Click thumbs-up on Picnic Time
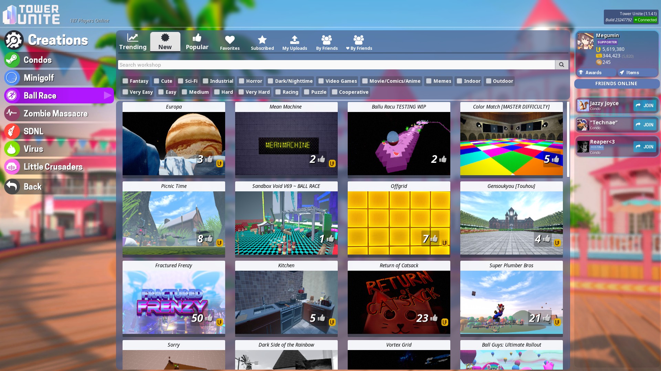Screen dimensions: 661x371 coord(209,238)
